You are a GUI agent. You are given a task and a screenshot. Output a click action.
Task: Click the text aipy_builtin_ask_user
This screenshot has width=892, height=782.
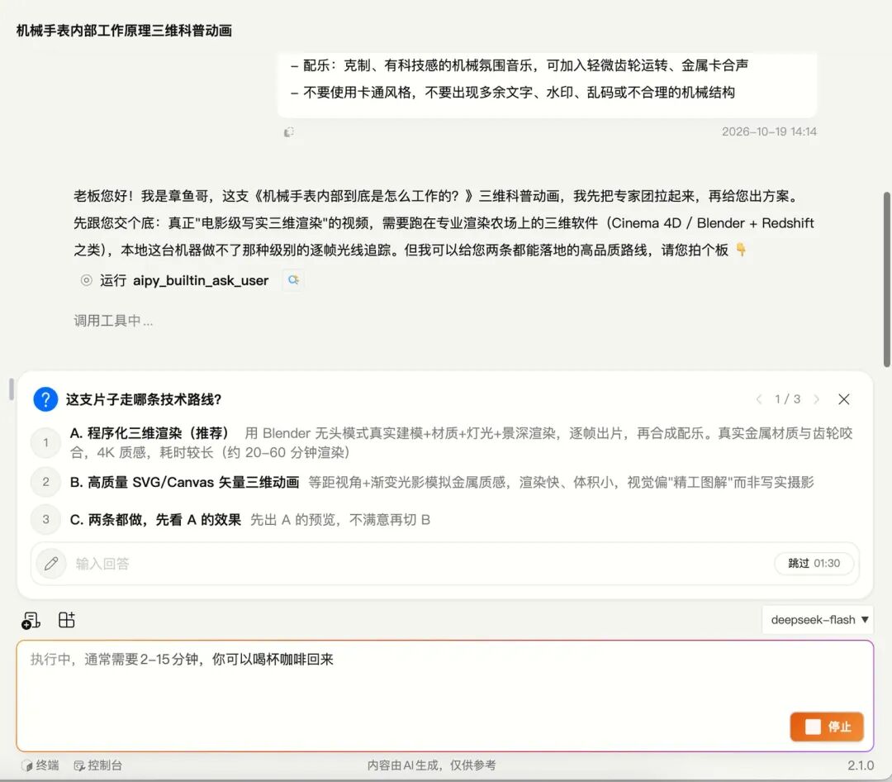tap(200, 280)
